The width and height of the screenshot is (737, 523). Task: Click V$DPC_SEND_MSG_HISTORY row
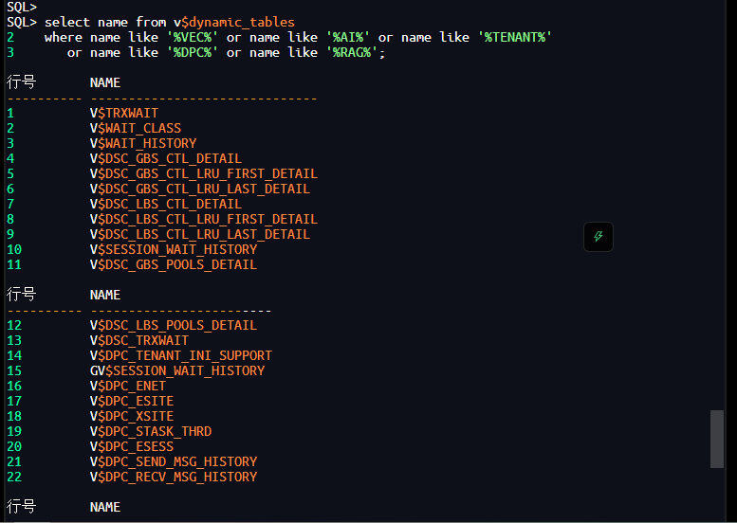point(174,462)
